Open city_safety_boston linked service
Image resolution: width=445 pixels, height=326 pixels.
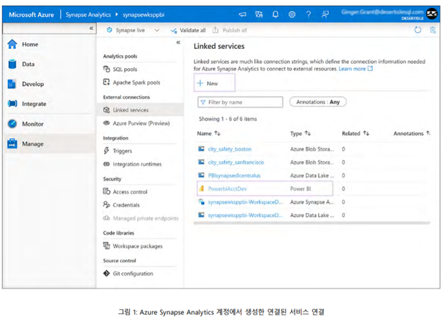click(230, 149)
